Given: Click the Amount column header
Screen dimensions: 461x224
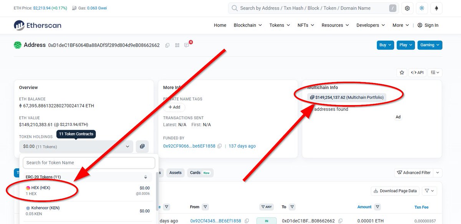Looking at the screenshot, I should click(x=364, y=207).
